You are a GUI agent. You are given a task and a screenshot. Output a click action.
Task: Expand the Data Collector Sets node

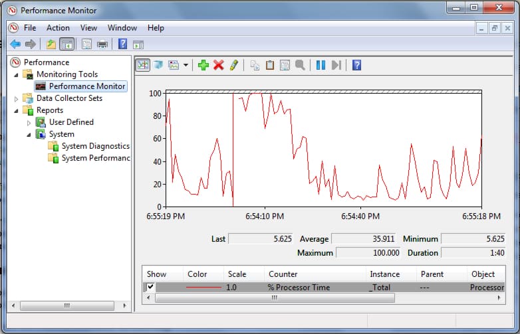click(x=17, y=98)
